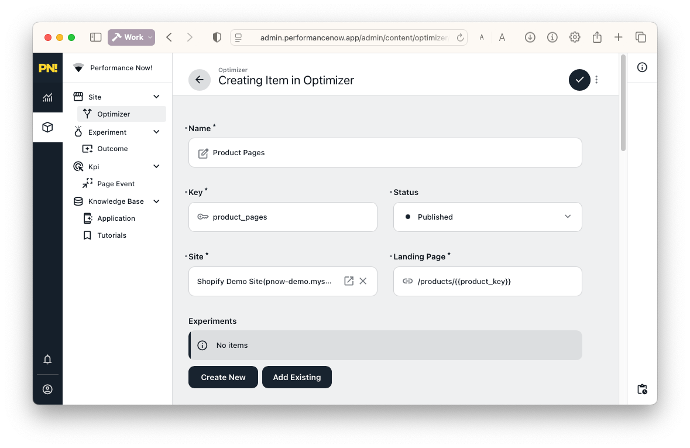Reload the page with the refresh icon
This screenshot has height=448, width=690.
(x=461, y=37)
